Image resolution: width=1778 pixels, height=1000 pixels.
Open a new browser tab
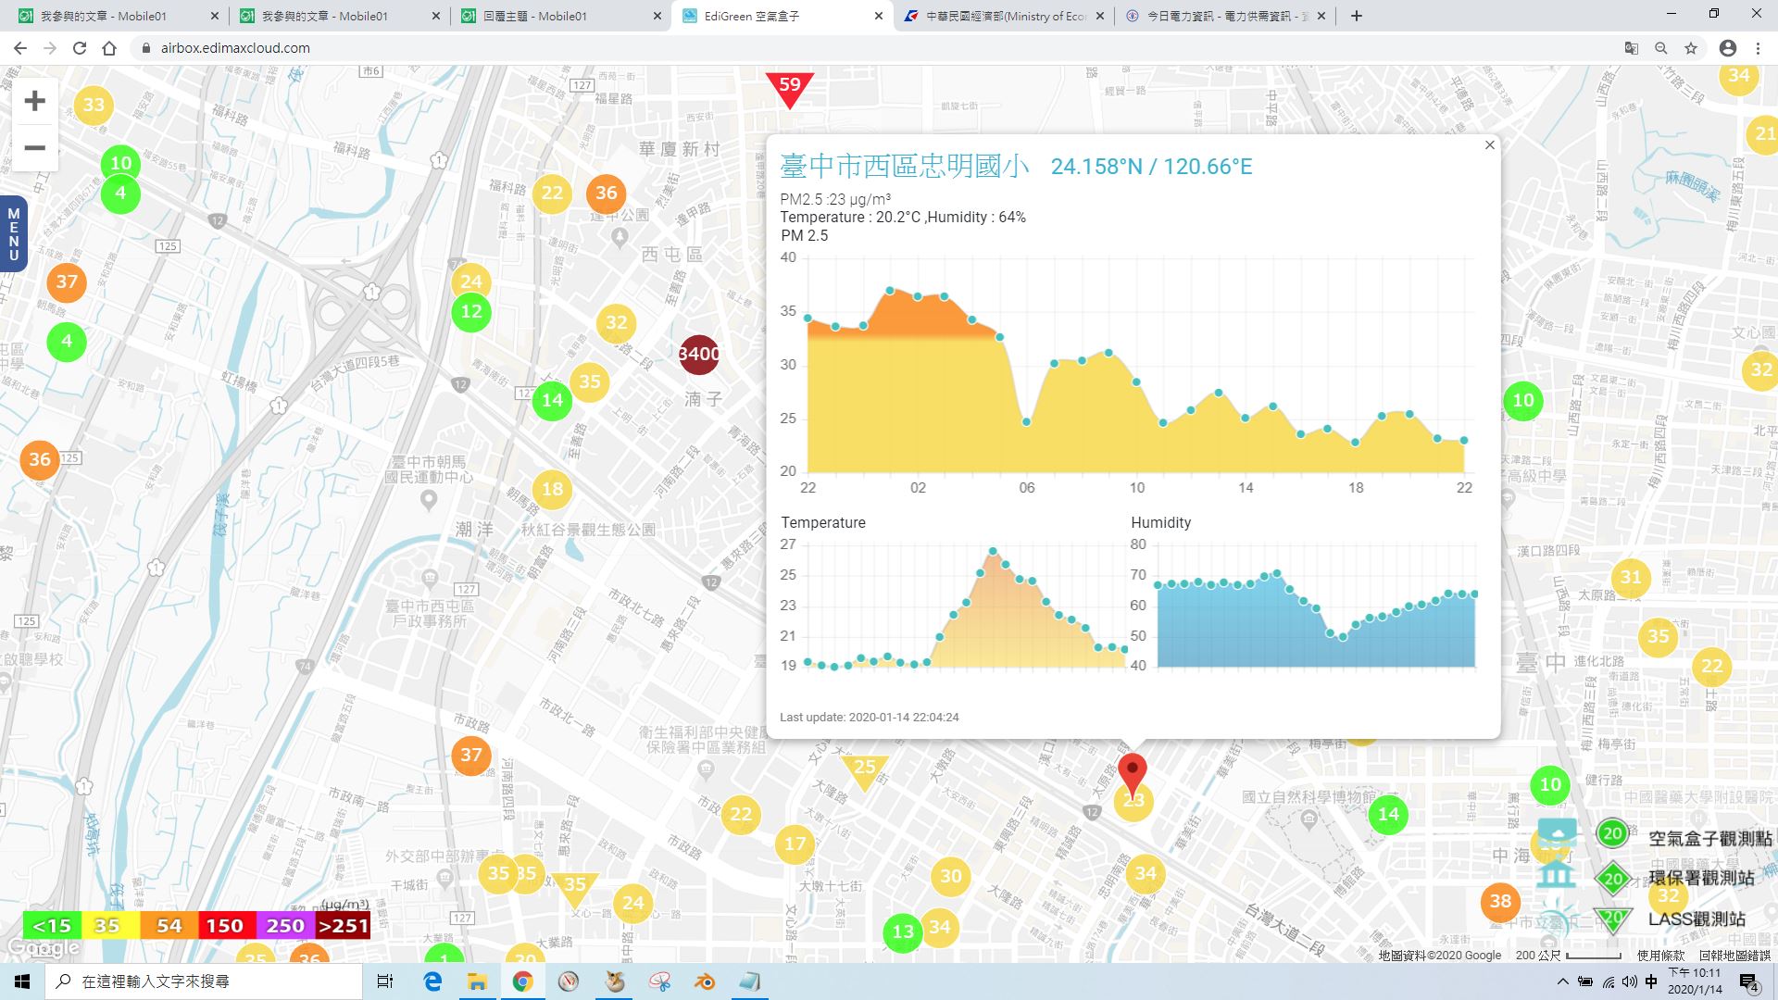[1356, 16]
